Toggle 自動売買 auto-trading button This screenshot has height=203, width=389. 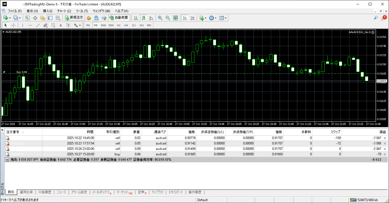coord(118,18)
